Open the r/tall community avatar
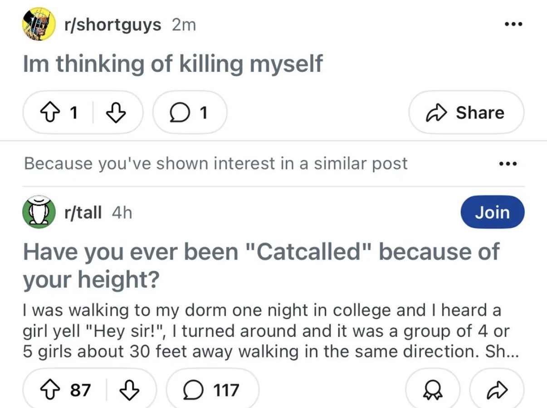 [x=39, y=212]
